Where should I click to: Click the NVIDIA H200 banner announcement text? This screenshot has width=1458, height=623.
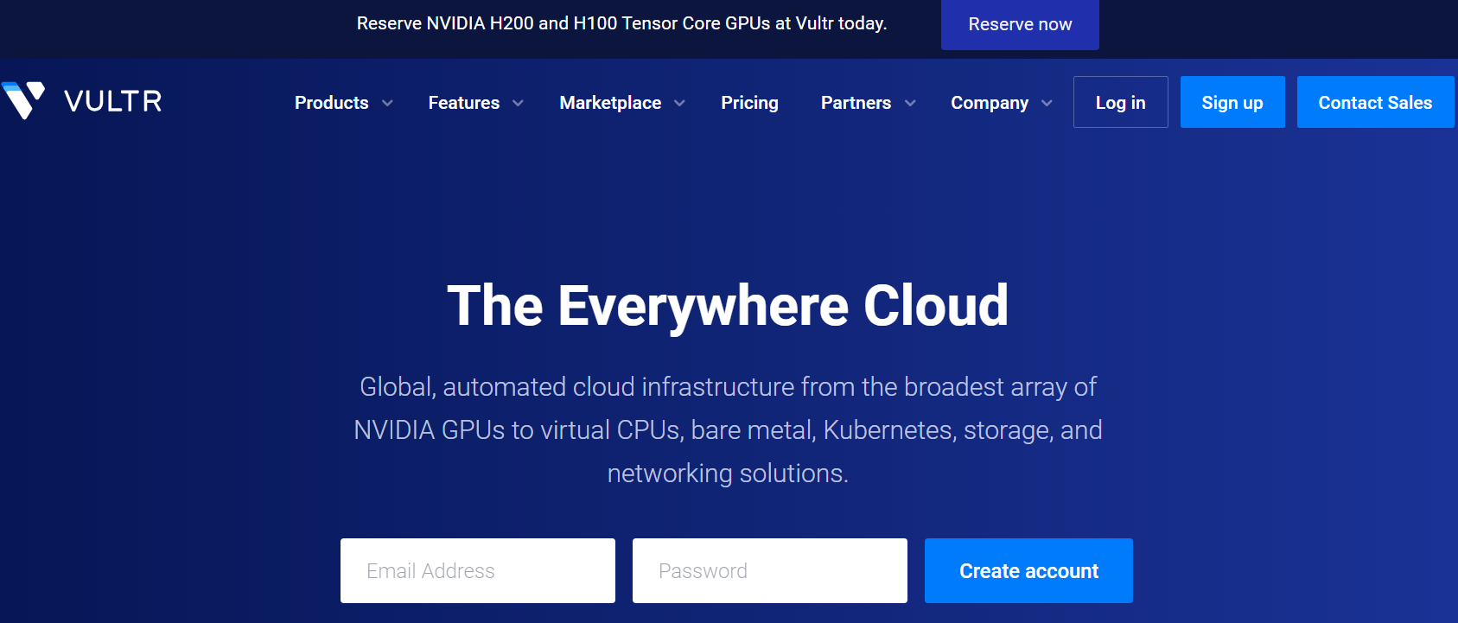[x=622, y=23]
